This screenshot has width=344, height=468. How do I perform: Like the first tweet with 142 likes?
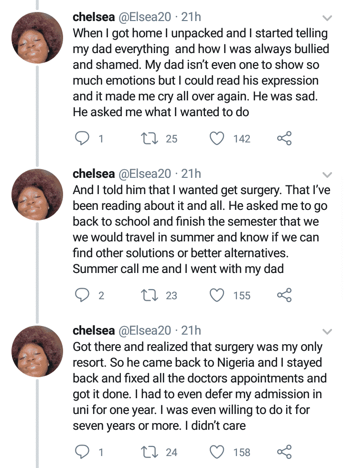(217, 139)
